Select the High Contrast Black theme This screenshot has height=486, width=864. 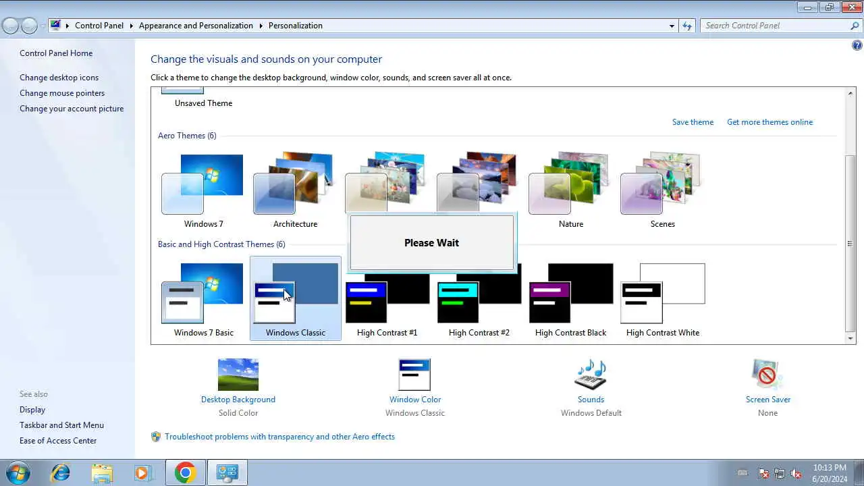tap(570, 299)
